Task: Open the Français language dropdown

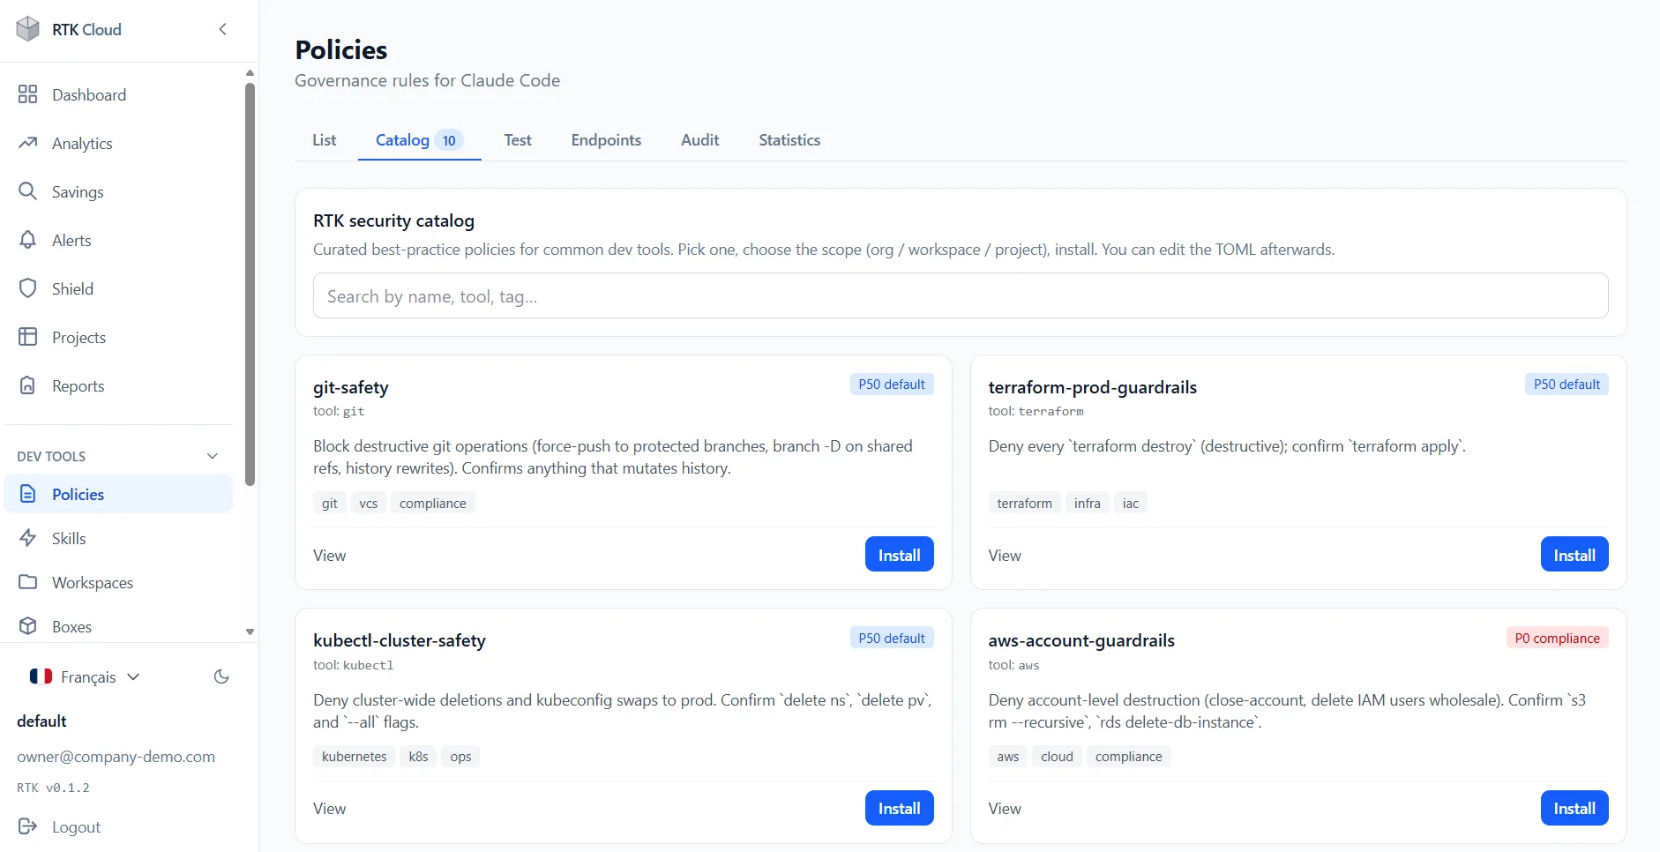Action: coord(85,676)
